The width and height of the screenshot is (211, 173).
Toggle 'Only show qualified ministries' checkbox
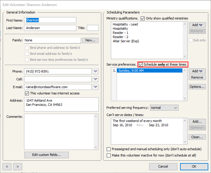143,18
